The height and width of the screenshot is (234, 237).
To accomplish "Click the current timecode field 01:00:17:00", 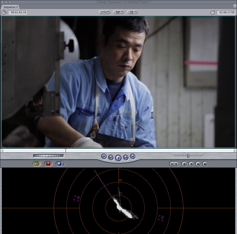I will pyautogui.click(x=226, y=12).
